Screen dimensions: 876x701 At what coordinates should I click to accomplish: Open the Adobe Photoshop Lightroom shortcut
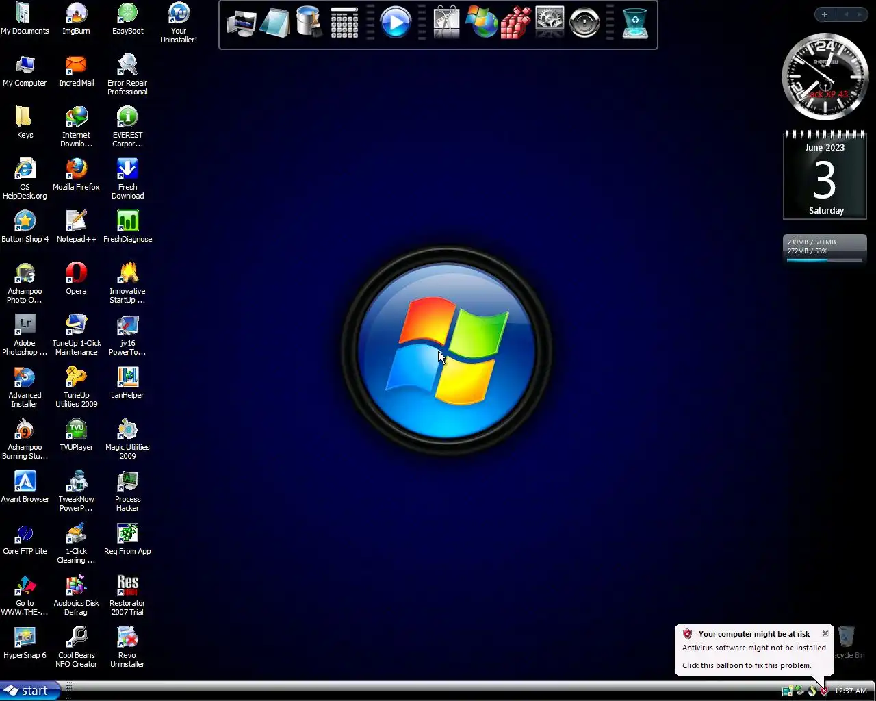(x=25, y=335)
